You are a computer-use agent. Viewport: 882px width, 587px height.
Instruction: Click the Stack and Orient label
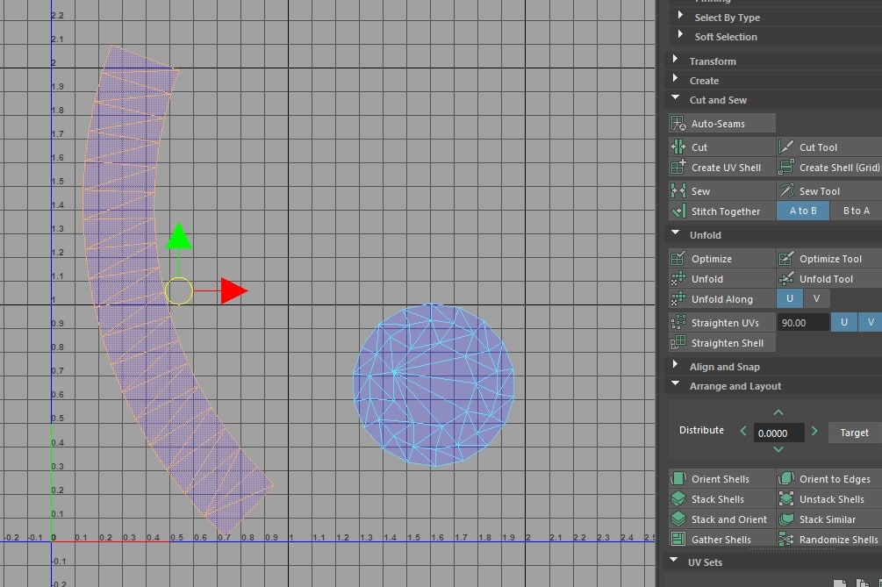(x=729, y=519)
